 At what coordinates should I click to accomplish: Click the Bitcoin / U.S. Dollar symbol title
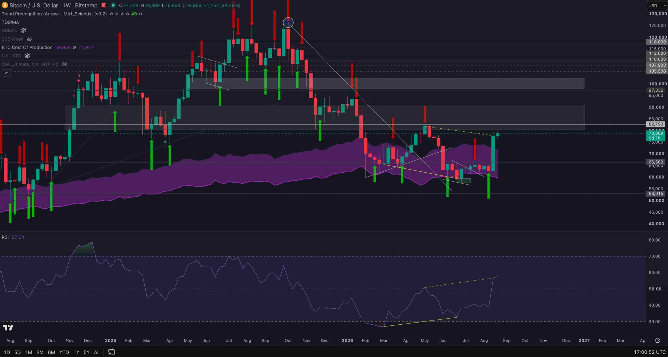point(34,5)
